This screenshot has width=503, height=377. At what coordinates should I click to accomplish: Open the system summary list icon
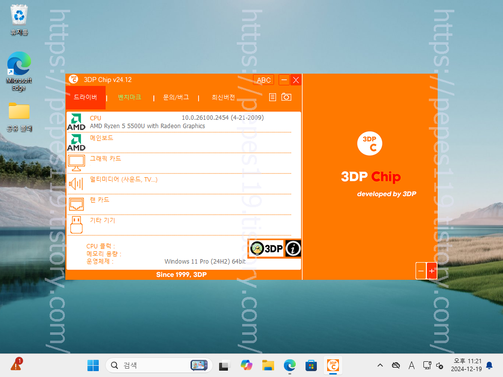272,97
